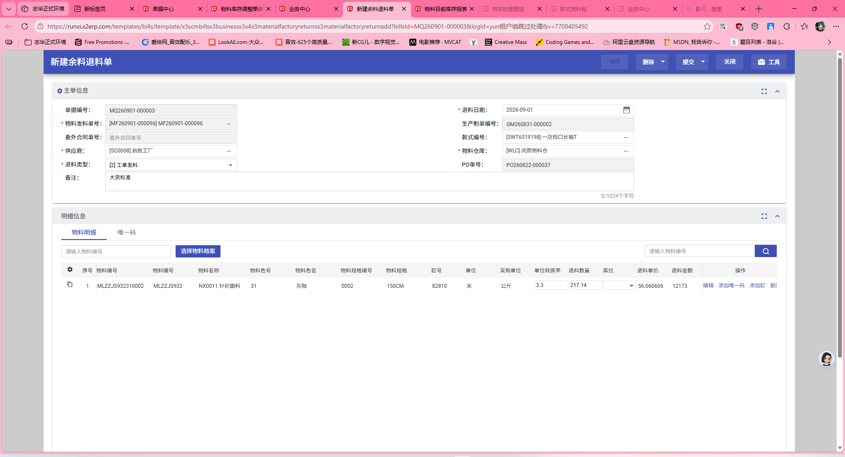The height and width of the screenshot is (457, 845).
Task: Open the 工具 toolbox button
Action: tap(768, 62)
